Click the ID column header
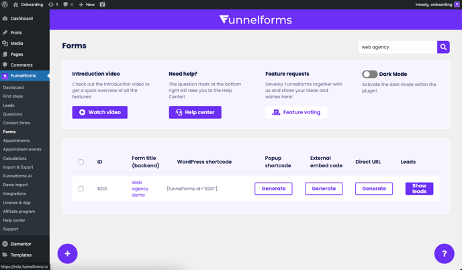Screen dimensions: 462x270 tap(100, 162)
